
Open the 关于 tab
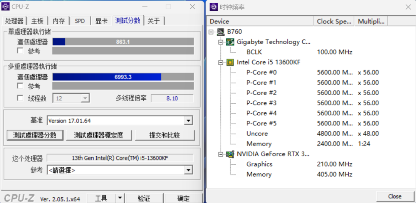click(154, 21)
